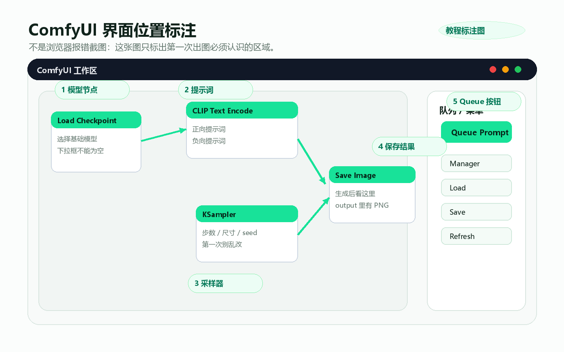Click the Load button in the side panel
The width and height of the screenshot is (564, 352).
pyautogui.click(x=476, y=188)
